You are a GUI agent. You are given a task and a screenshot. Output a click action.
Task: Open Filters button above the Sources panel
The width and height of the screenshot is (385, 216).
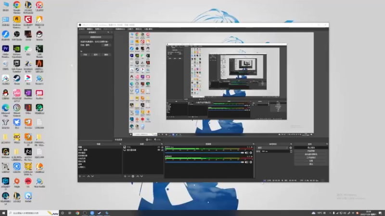(157, 140)
